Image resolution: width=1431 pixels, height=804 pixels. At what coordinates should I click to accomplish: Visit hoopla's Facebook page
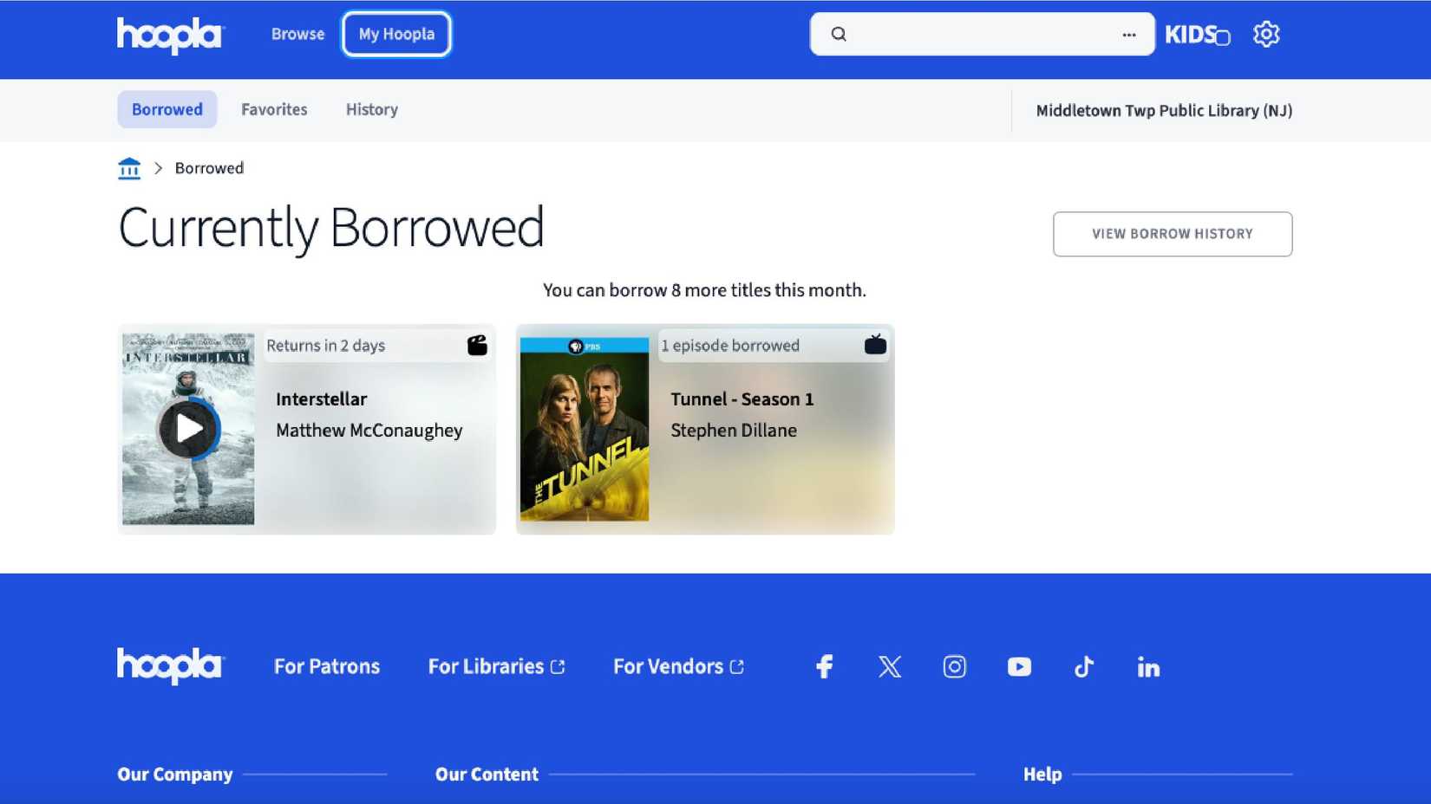click(x=825, y=666)
